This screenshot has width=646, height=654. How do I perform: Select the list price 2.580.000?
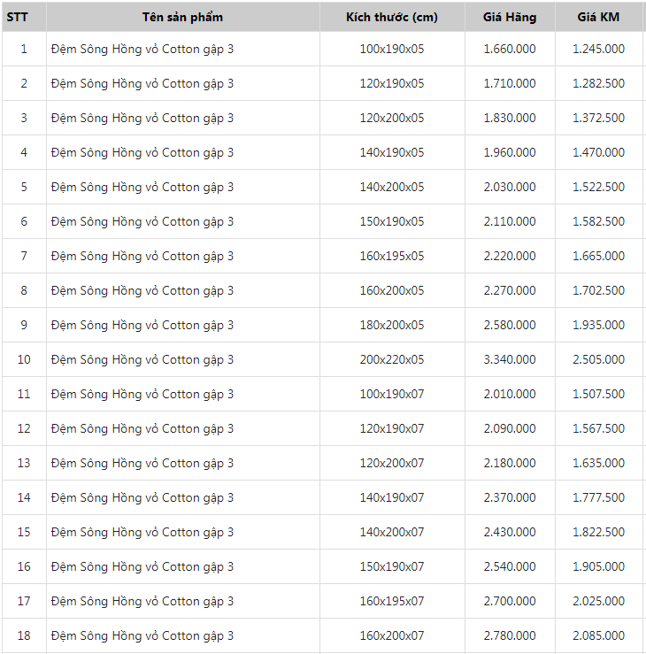509,325
